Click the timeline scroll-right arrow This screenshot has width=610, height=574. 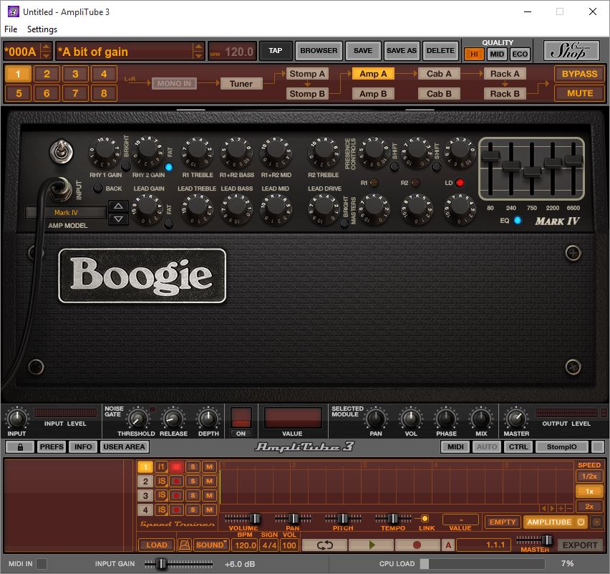click(x=553, y=508)
